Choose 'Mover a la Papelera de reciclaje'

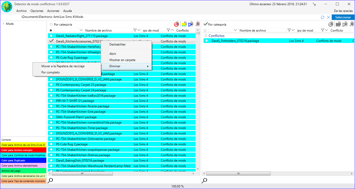67,66
